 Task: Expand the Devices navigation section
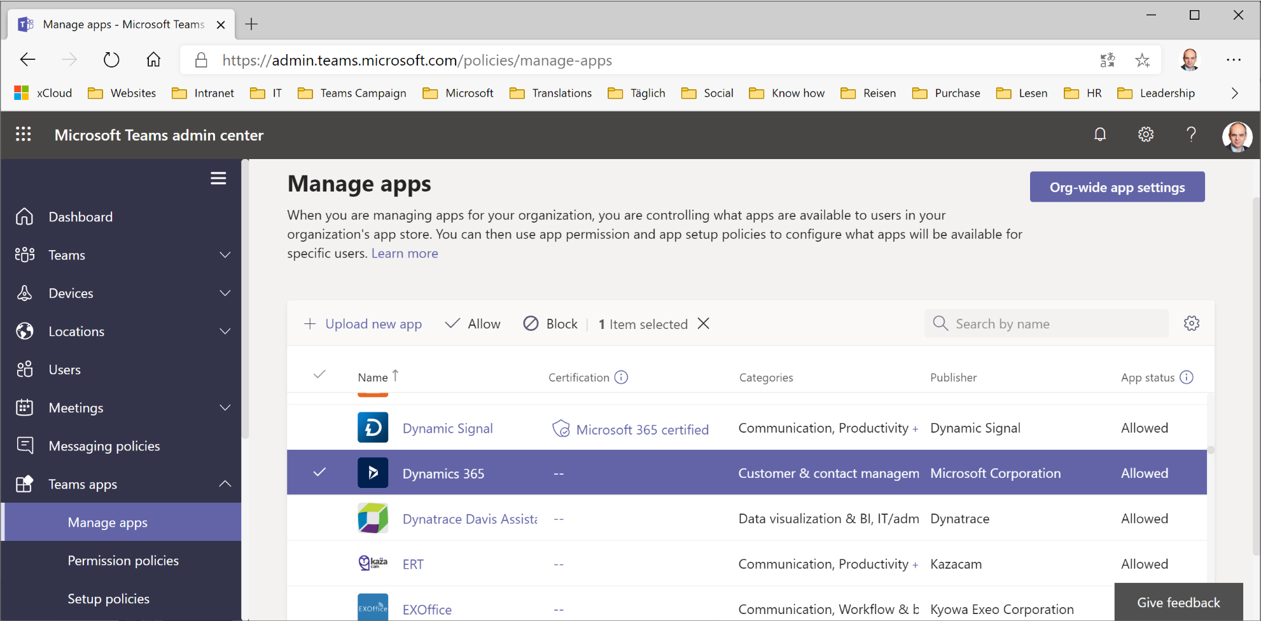[225, 293]
